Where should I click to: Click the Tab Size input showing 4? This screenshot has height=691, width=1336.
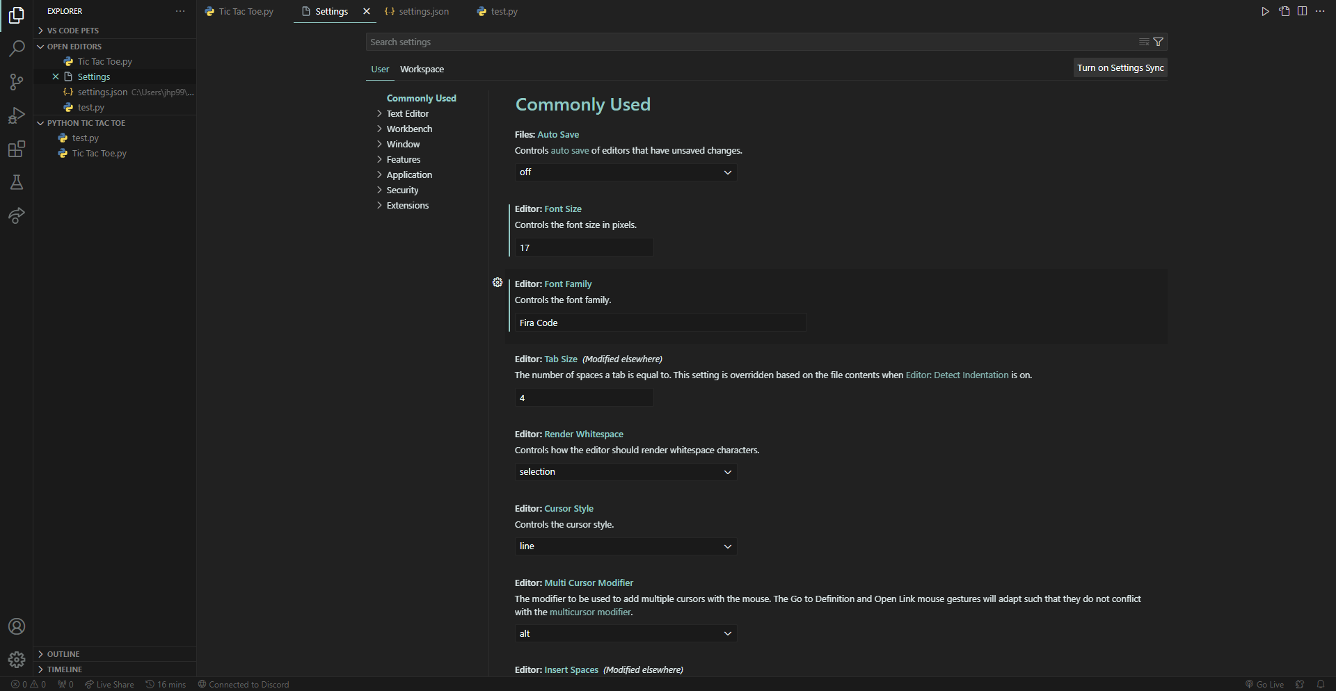pyautogui.click(x=584, y=398)
